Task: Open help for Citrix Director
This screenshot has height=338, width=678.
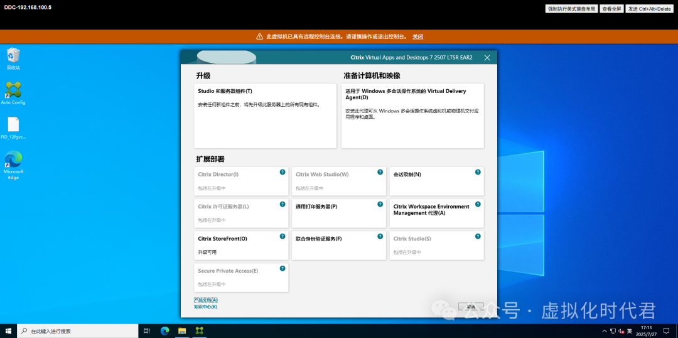Action: pyautogui.click(x=282, y=172)
